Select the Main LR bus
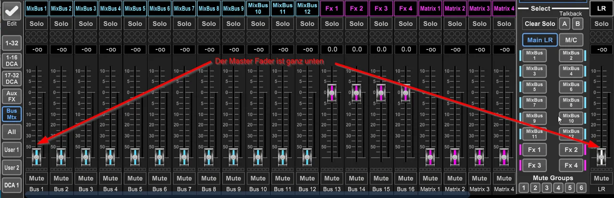The height and width of the screenshot is (198, 614). point(540,40)
